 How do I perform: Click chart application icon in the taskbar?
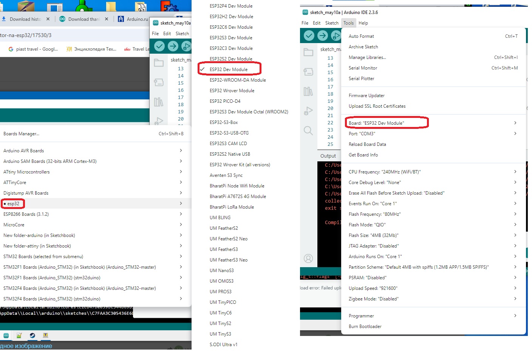point(19,335)
